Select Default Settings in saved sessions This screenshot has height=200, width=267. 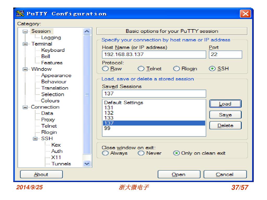[154, 103]
